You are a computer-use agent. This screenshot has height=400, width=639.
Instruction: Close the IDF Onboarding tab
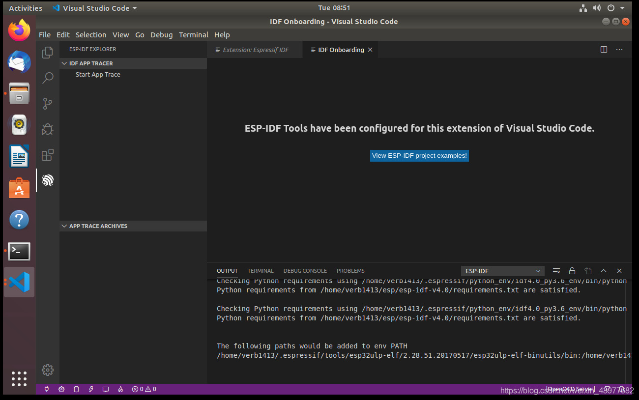[x=370, y=50]
